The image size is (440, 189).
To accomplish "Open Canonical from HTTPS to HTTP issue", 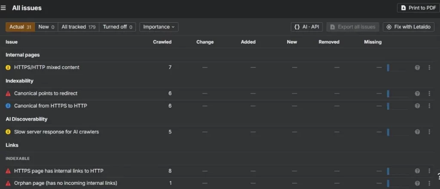I will [x=51, y=106].
